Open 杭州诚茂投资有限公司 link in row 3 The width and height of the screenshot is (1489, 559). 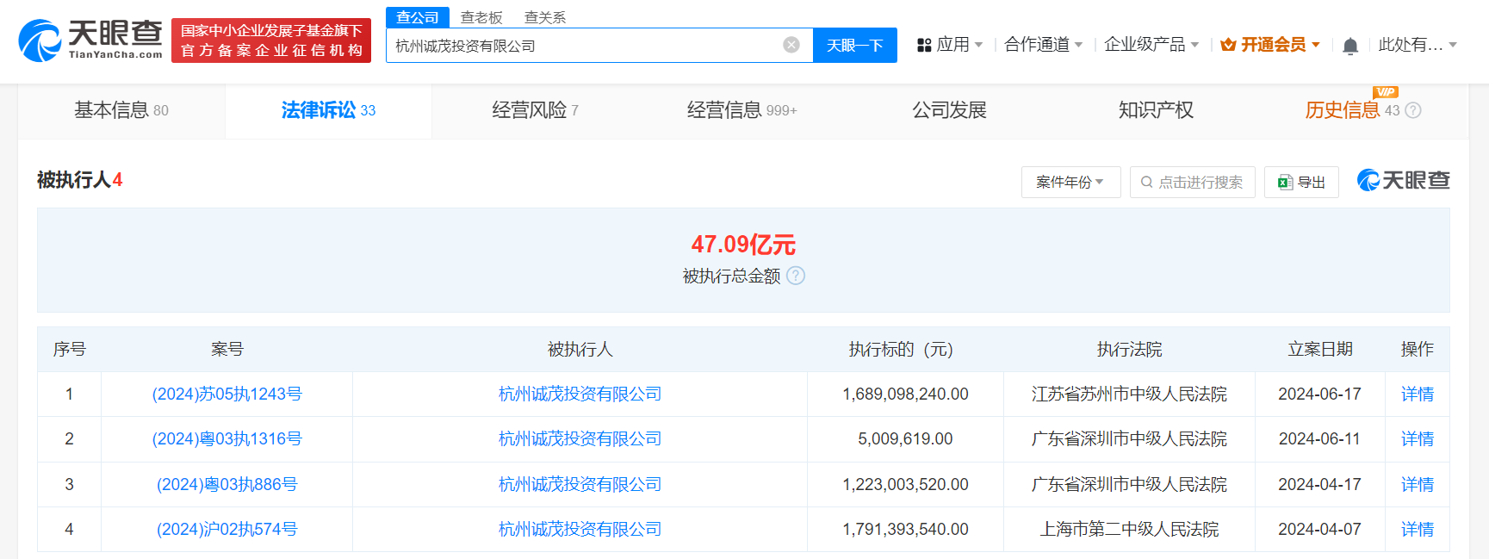[580, 484]
